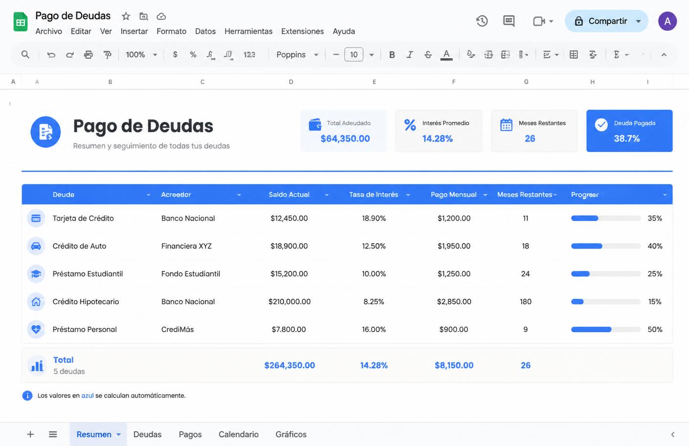Switch to the Deudas sheet tab
689x446 pixels.
click(x=147, y=434)
